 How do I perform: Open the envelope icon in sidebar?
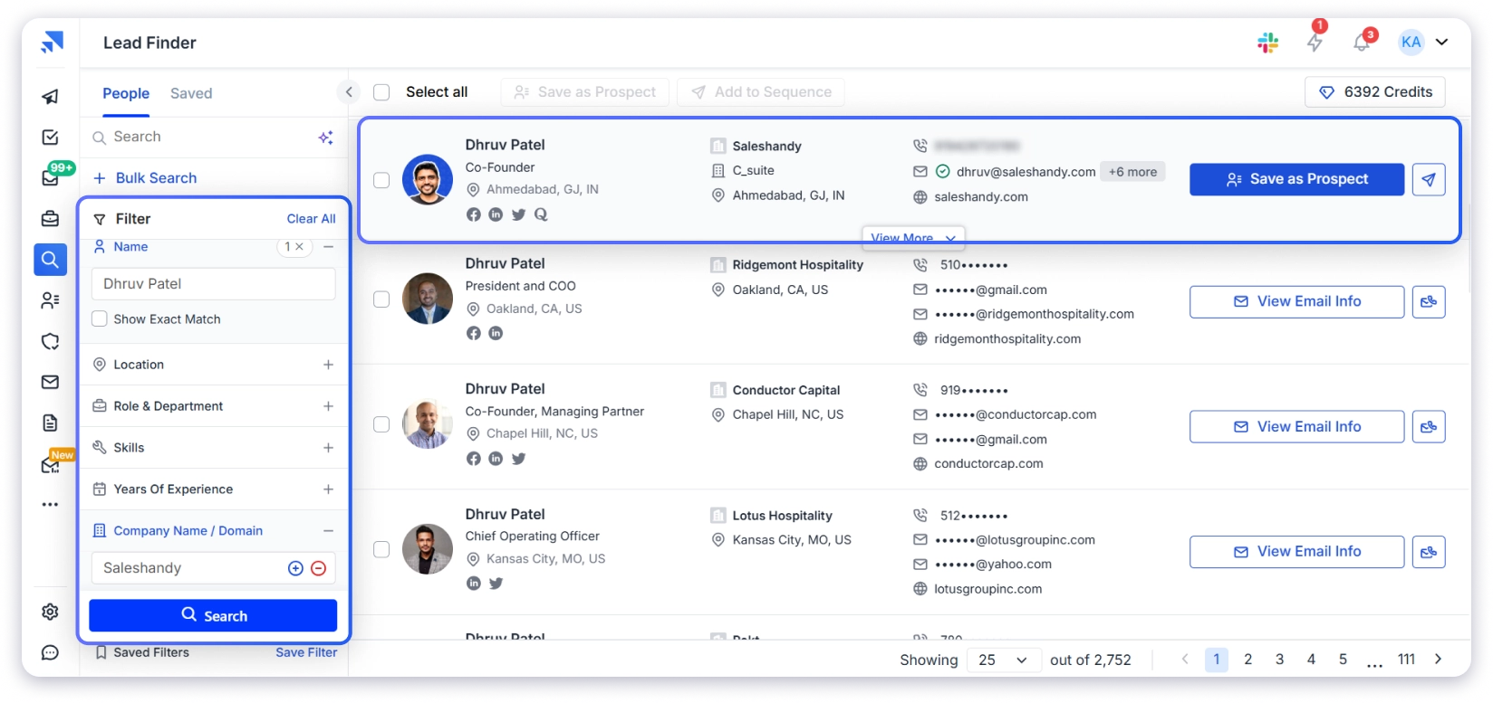tap(51, 382)
